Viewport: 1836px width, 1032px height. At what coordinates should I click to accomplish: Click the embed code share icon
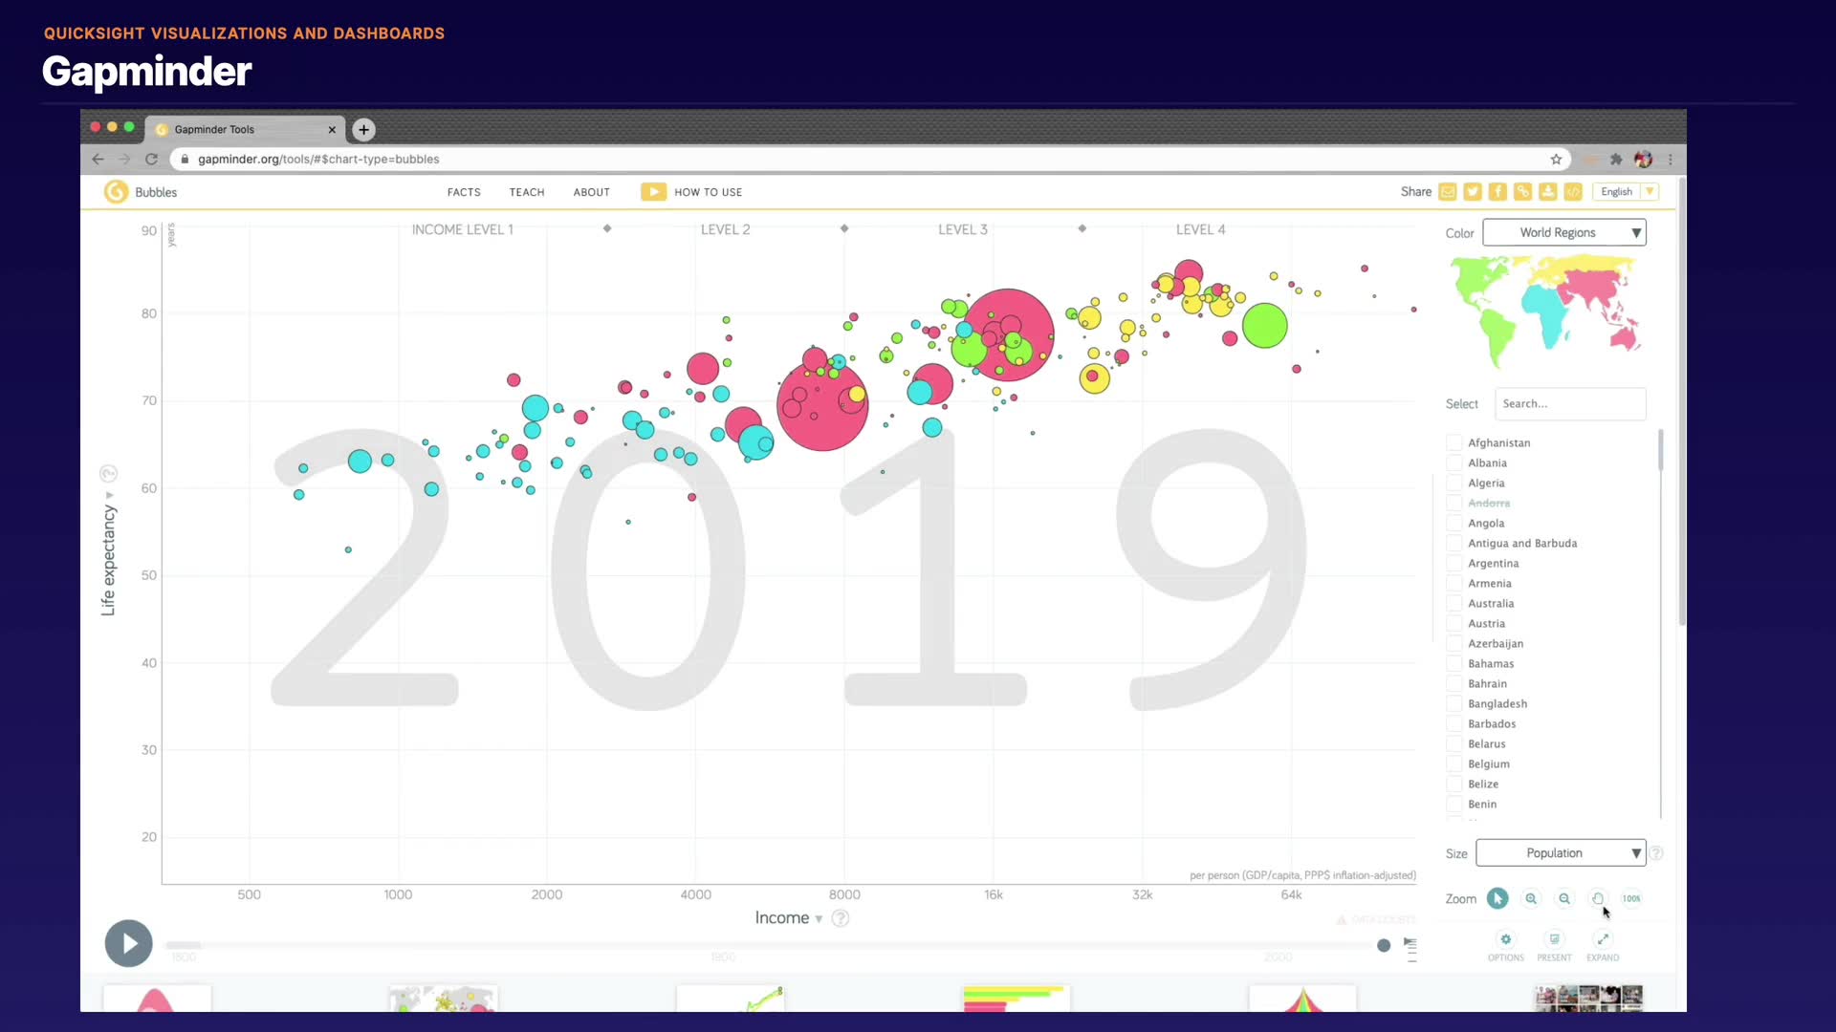1573,192
